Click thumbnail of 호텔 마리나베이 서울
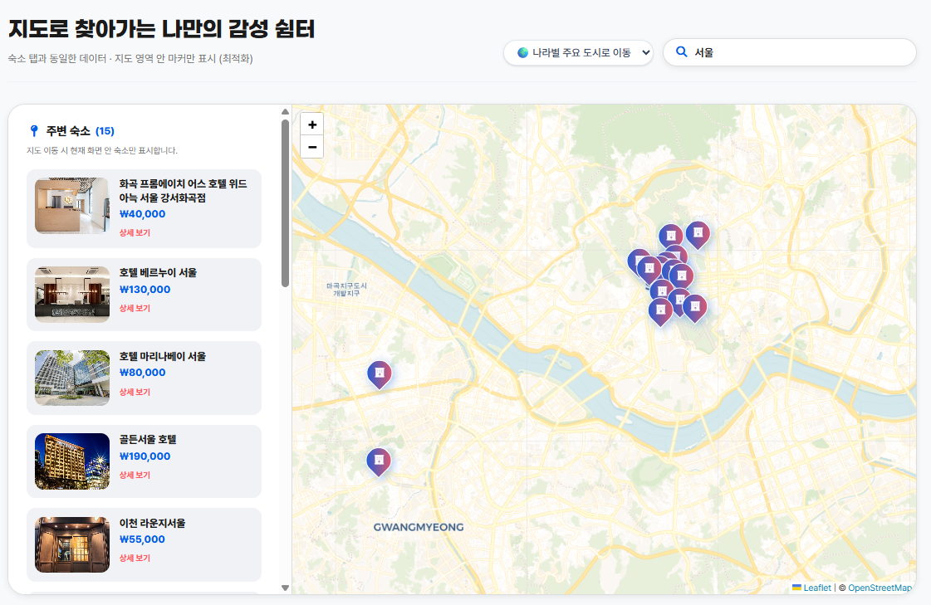 72,378
